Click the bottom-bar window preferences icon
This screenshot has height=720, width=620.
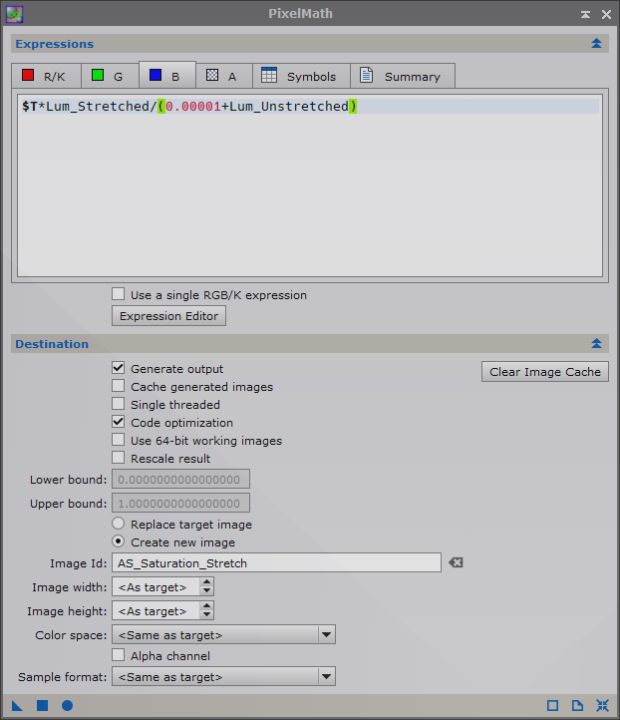(x=553, y=706)
